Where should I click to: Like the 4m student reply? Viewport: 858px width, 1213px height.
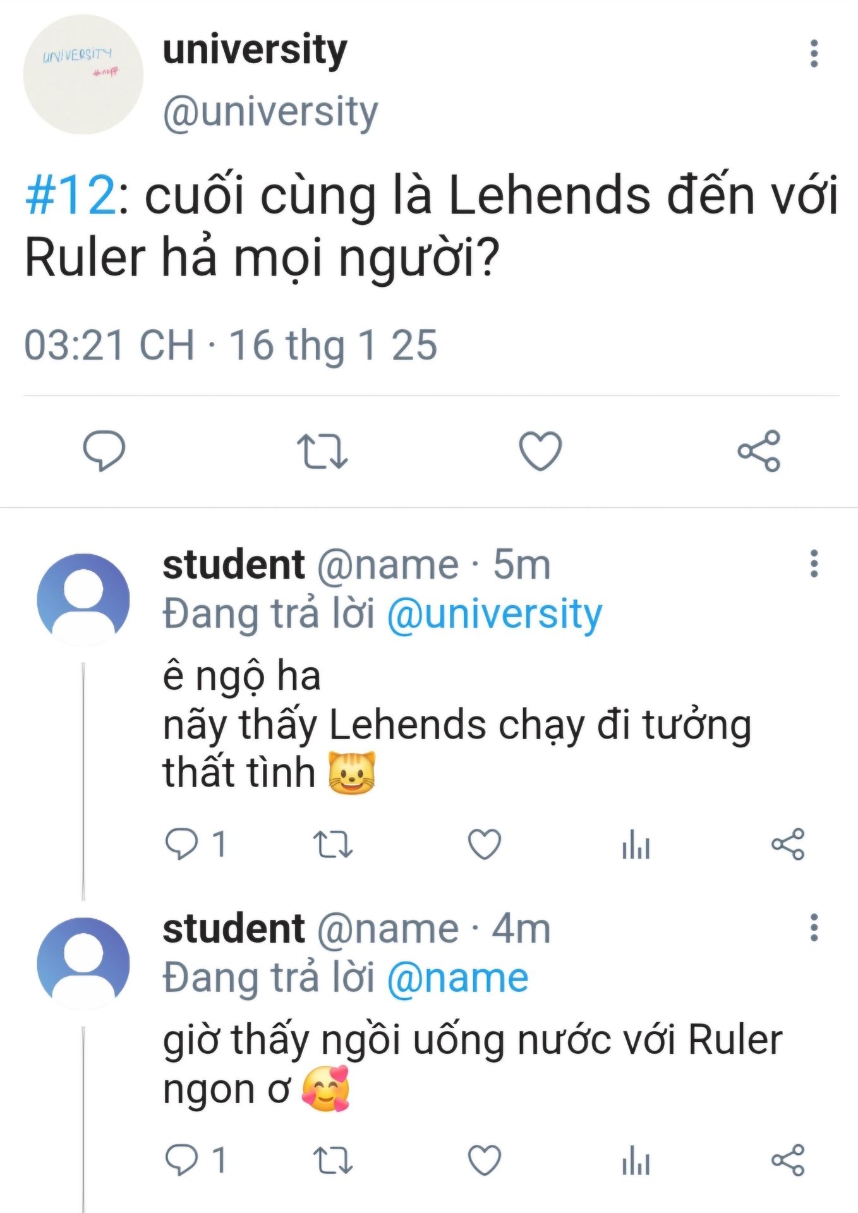pos(485,1160)
